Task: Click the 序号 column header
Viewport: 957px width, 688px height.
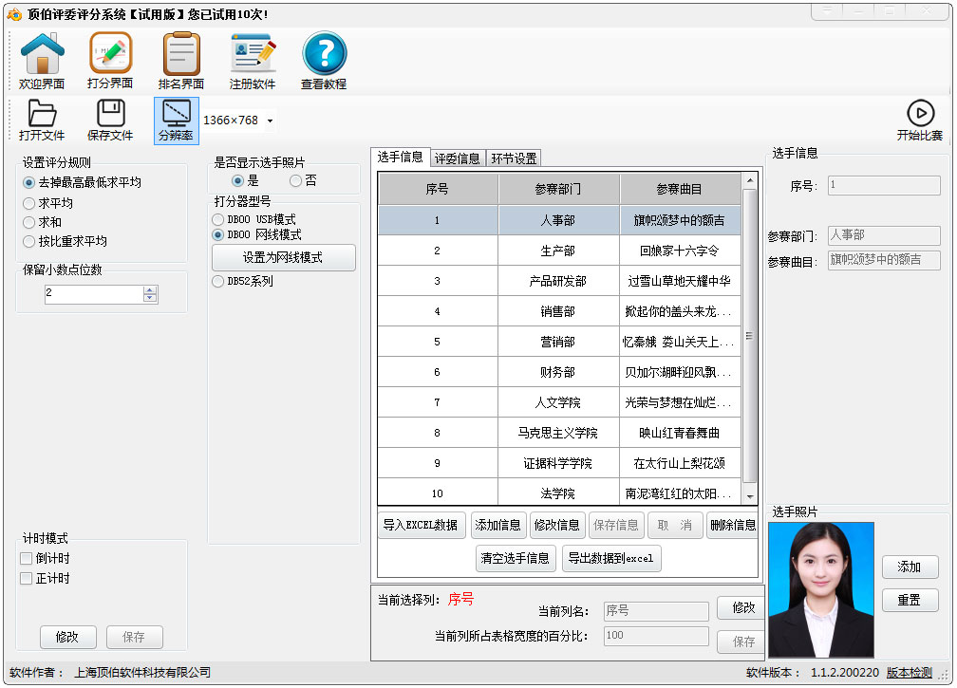Action: click(x=438, y=189)
